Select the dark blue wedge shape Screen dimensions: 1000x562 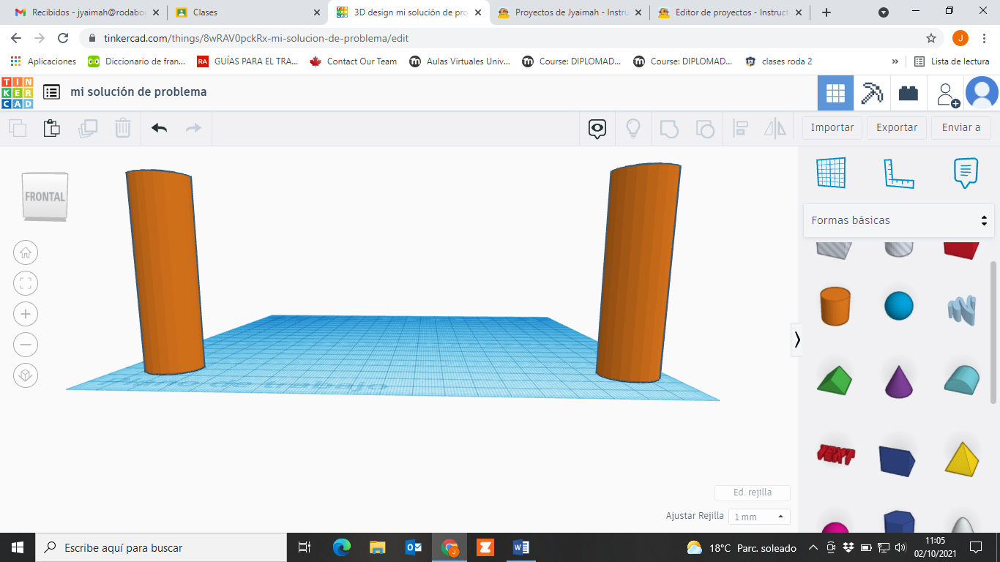click(898, 460)
